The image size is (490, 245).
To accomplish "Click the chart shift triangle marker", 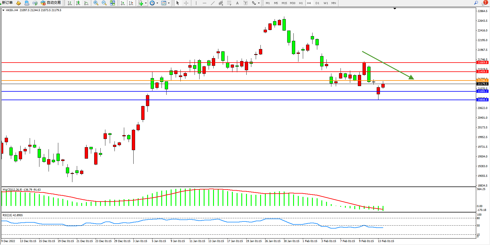I will pos(395,9).
